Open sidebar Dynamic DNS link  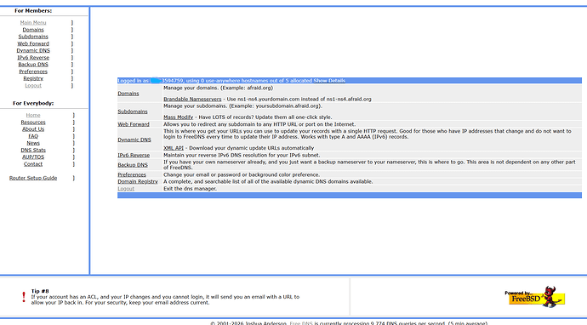click(x=33, y=50)
